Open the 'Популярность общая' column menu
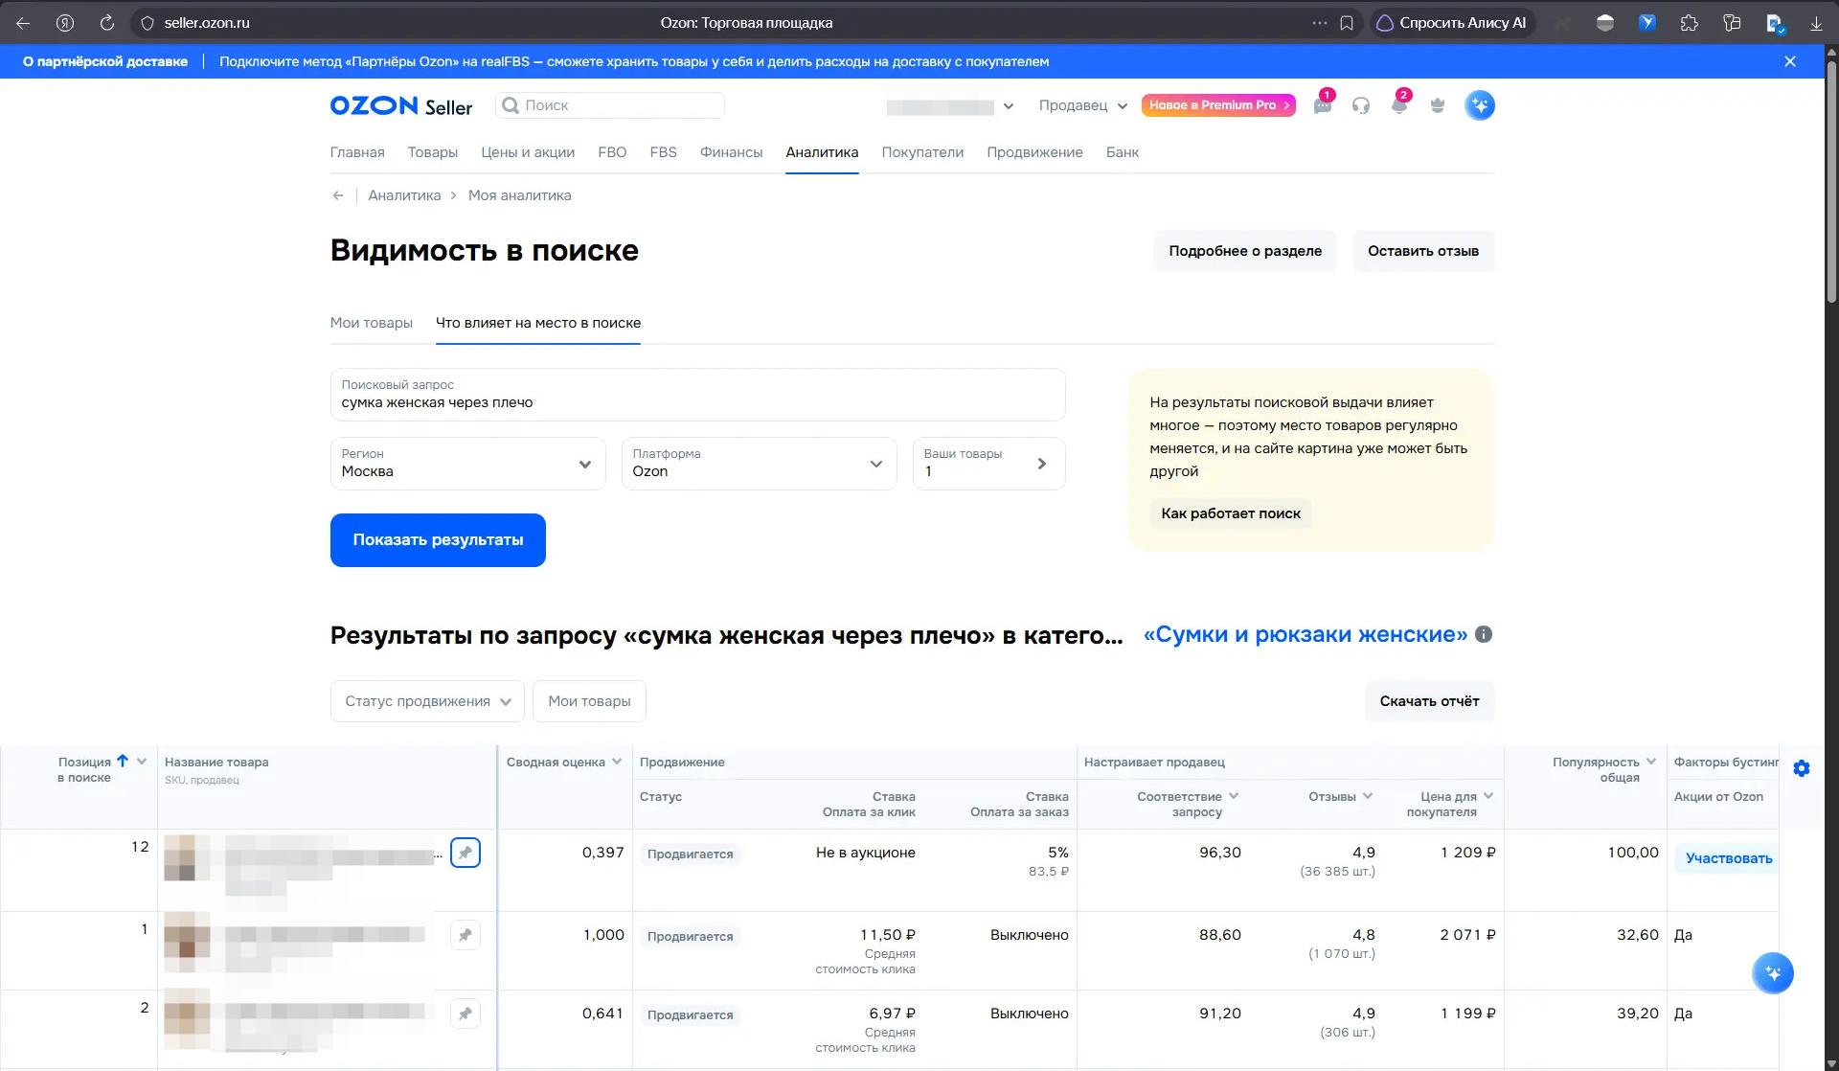Image resolution: width=1839 pixels, height=1071 pixels. click(x=1651, y=762)
